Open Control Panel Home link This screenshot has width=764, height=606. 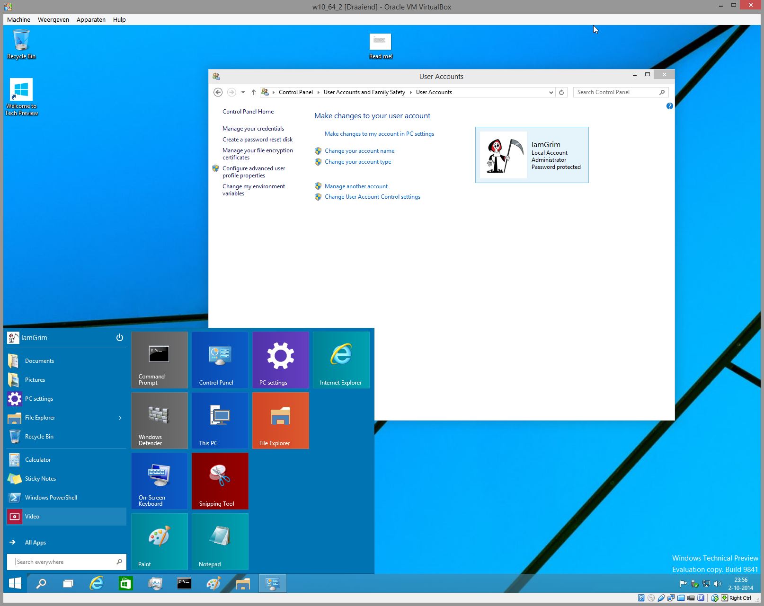pyautogui.click(x=248, y=112)
